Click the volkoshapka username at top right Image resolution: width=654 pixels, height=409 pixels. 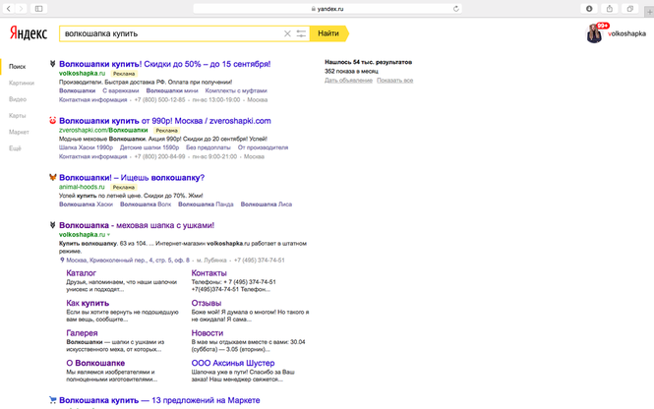(626, 33)
